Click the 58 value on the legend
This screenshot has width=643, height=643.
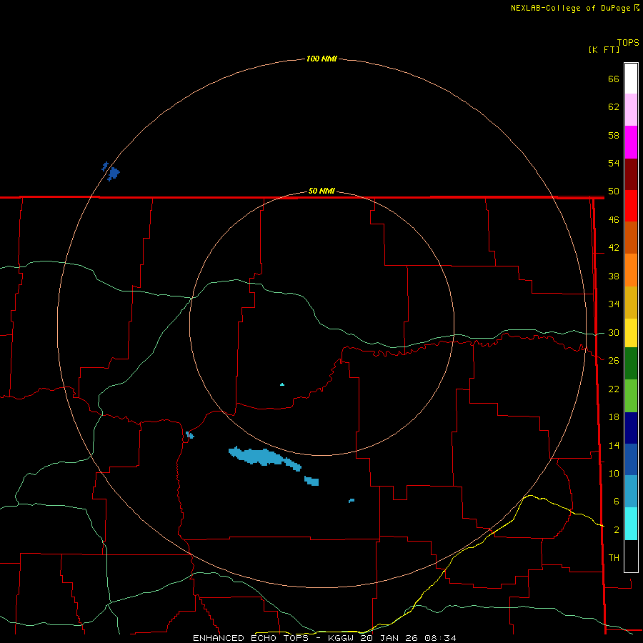(614, 135)
